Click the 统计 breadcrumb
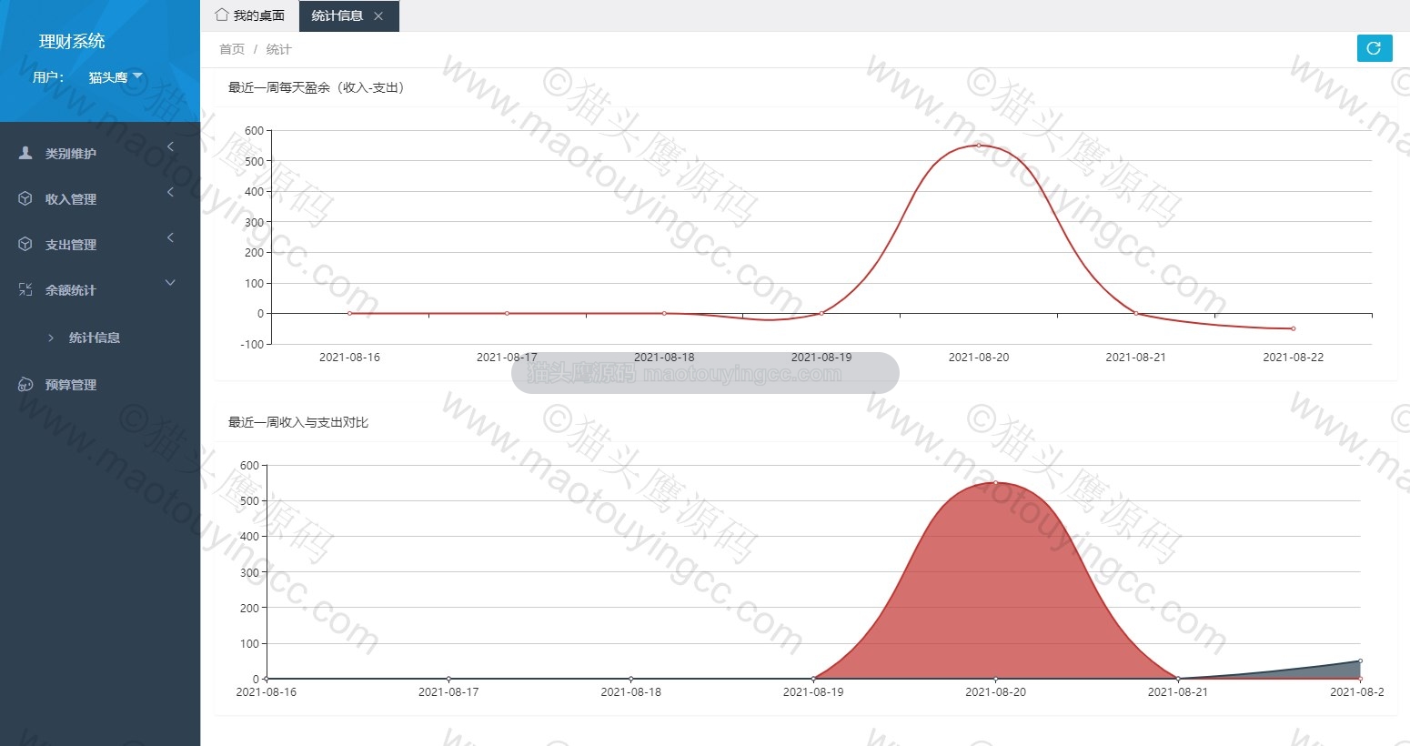Screen dimensions: 1410x746 coord(278,49)
